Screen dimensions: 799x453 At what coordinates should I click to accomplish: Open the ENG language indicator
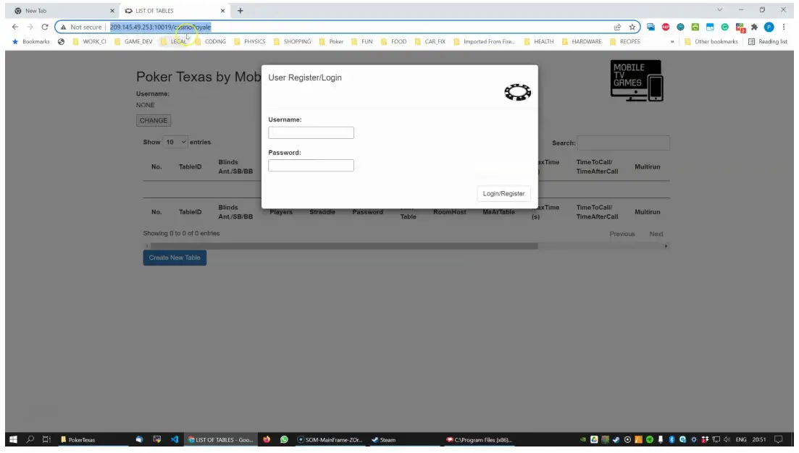click(x=741, y=439)
